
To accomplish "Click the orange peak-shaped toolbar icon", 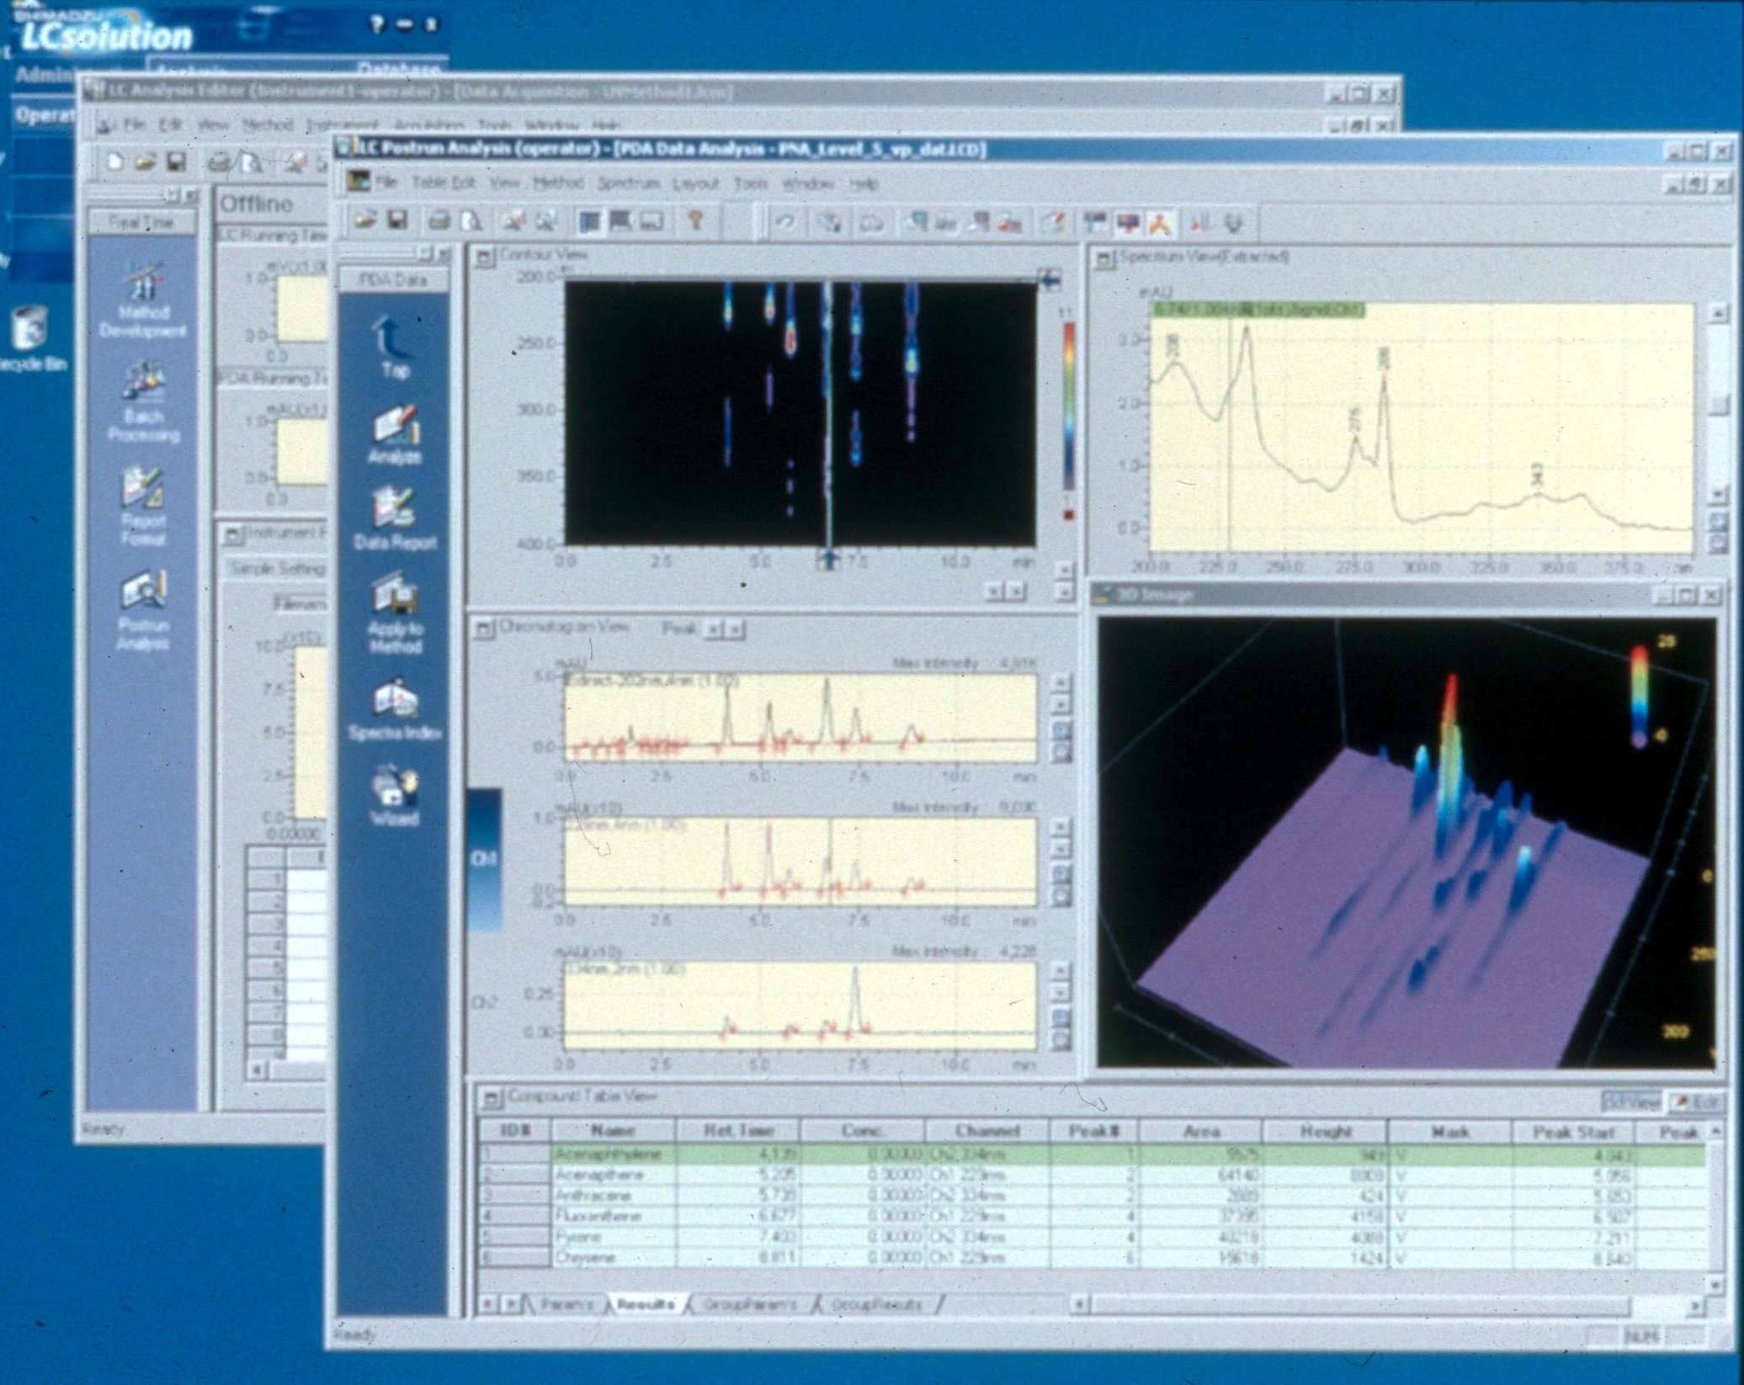I will tap(1161, 224).
